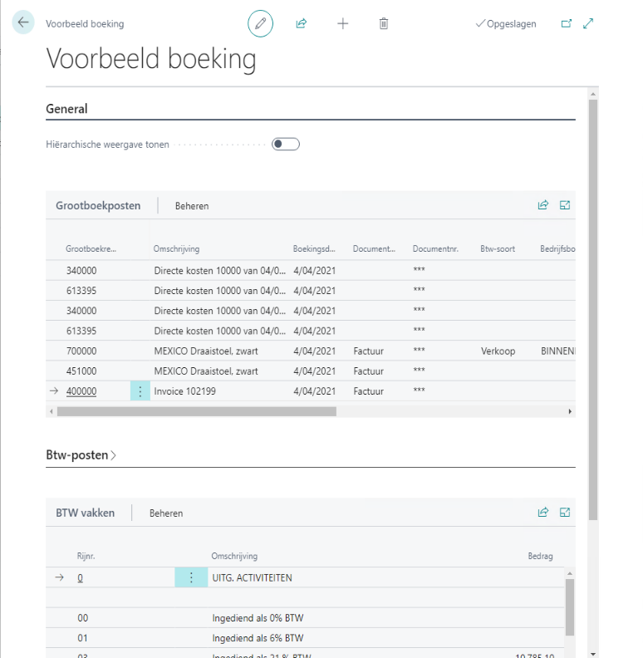Click the back arrow button
This screenshot has height=658, width=643.
[x=23, y=23]
